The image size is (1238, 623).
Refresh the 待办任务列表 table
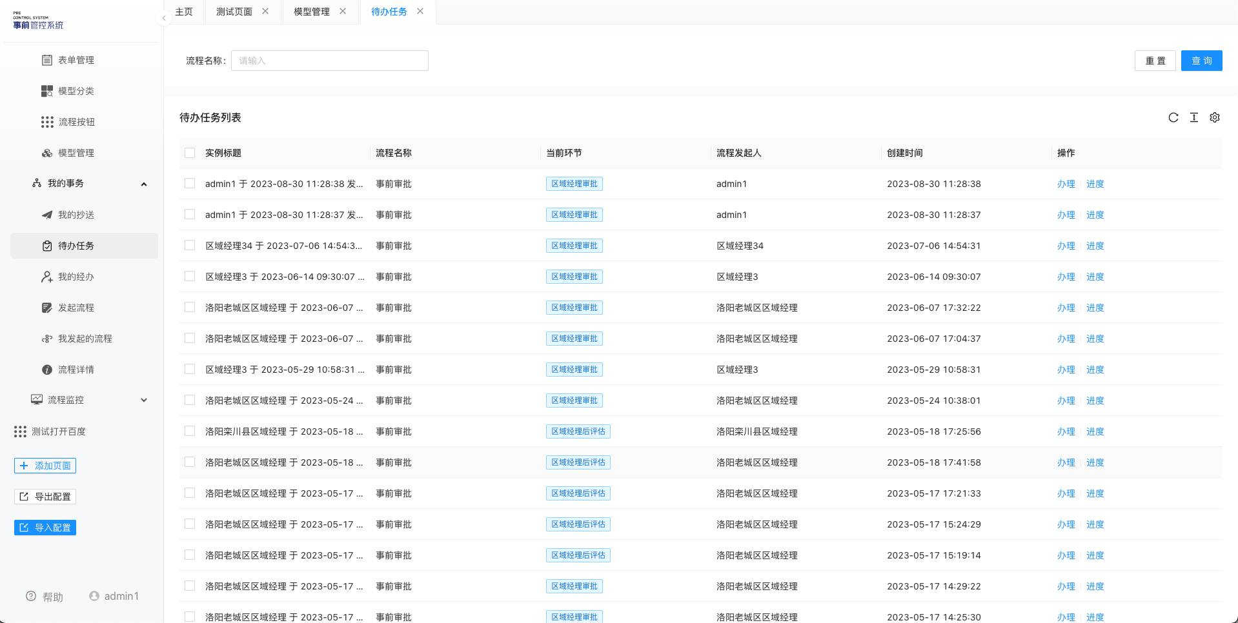1173,117
